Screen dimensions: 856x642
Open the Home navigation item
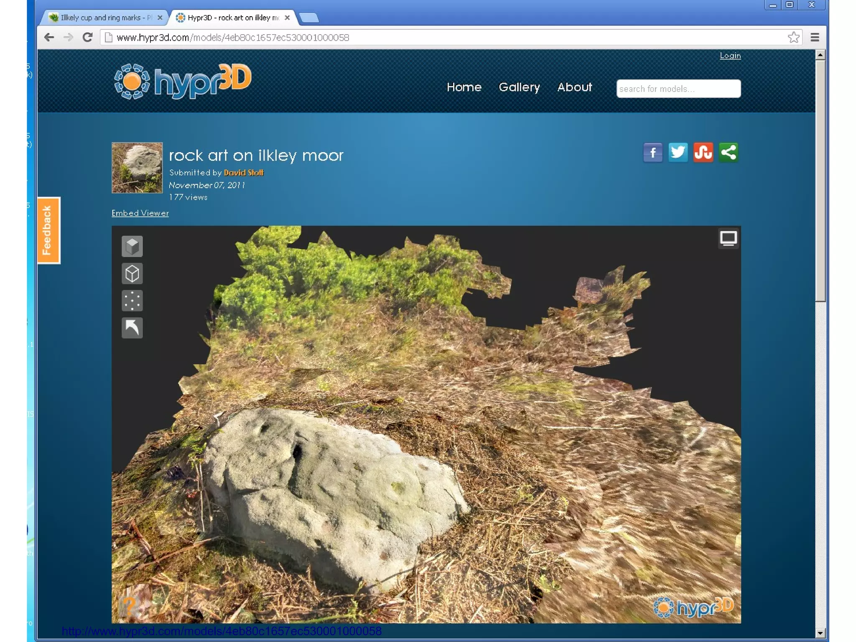pyautogui.click(x=464, y=87)
